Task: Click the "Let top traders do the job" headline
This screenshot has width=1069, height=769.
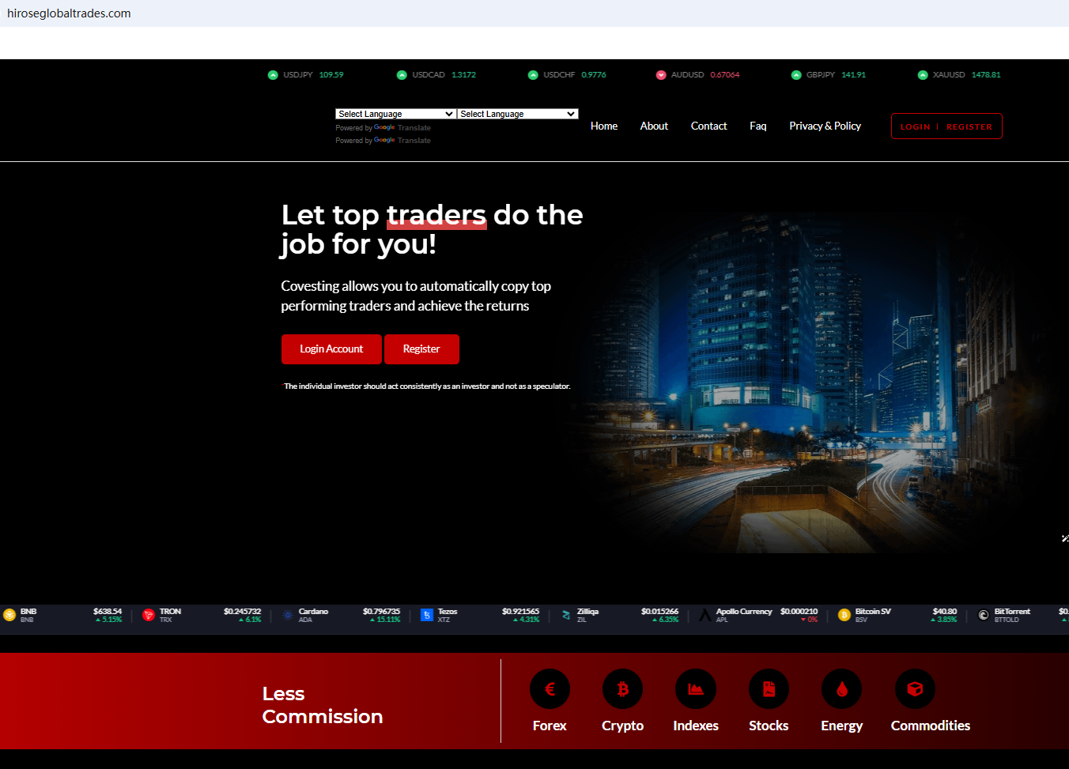Action: pos(433,229)
